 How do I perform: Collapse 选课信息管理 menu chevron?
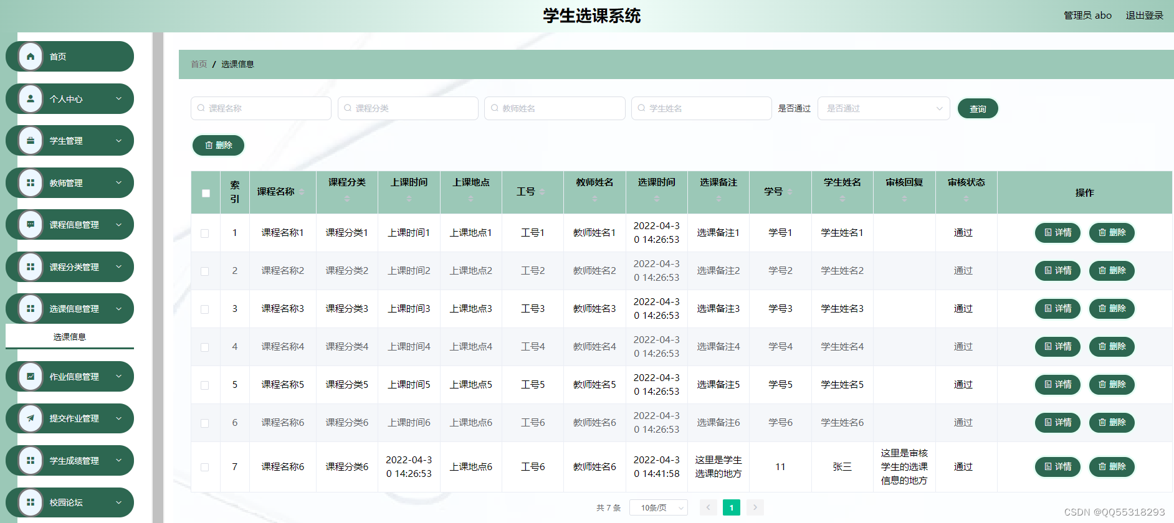[x=119, y=308]
